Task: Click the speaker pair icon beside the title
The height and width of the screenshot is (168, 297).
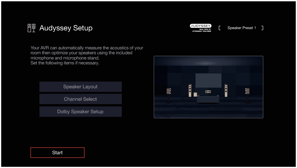Action: tap(32, 28)
